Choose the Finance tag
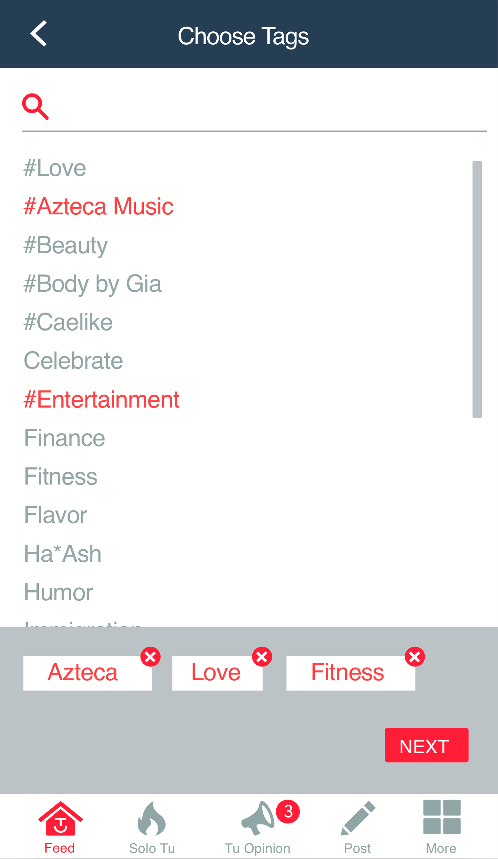 coord(65,438)
